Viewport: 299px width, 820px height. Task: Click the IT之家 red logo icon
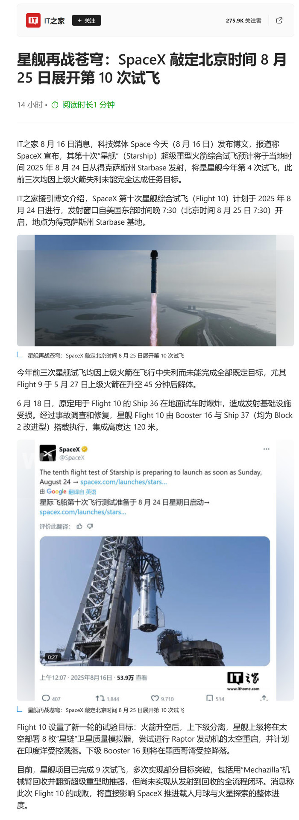tap(33, 21)
